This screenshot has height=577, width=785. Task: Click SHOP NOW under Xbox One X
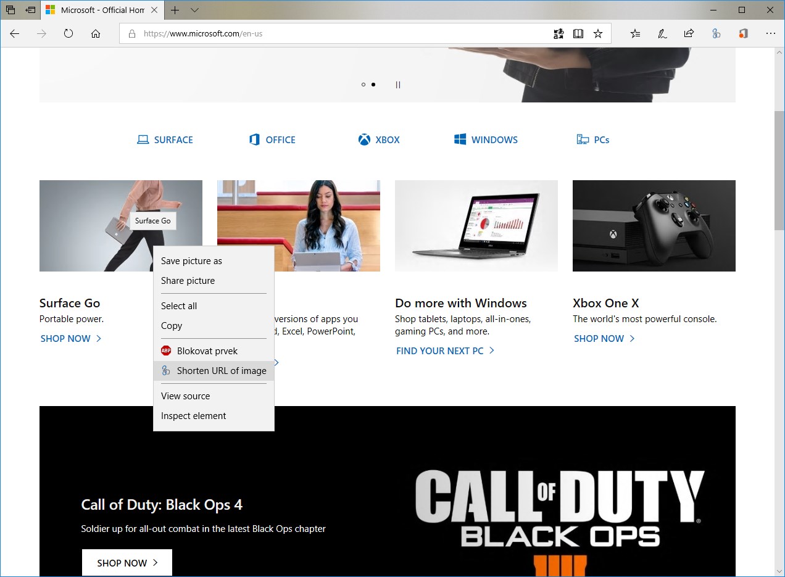[x=604, y=338]
